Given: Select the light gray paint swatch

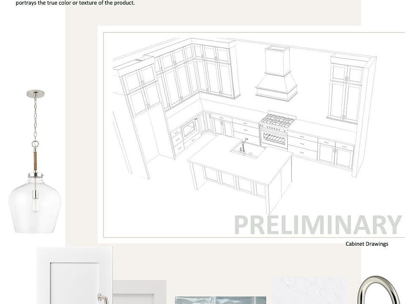Looking at the screenshot, I should point(139,292).
